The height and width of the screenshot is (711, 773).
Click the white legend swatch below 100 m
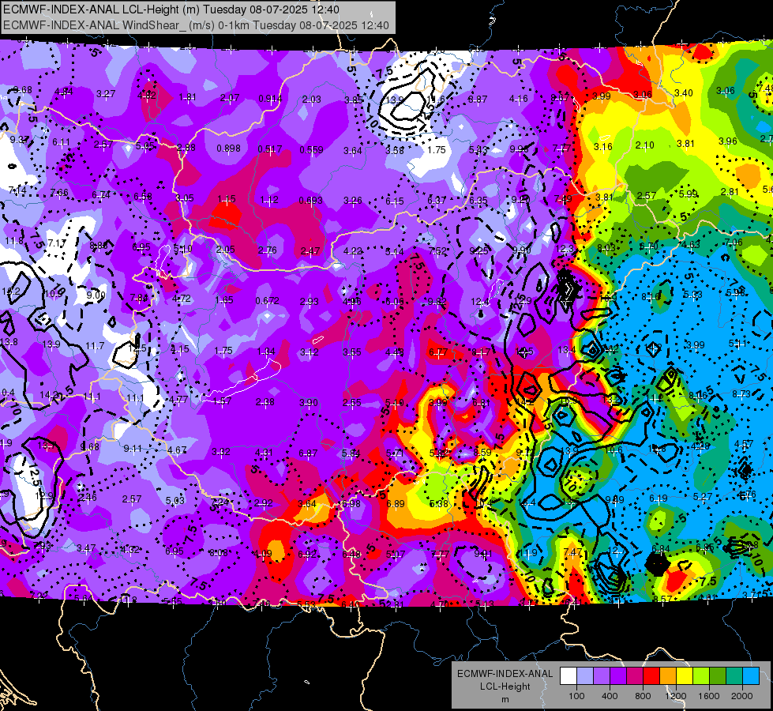pos(568,676)
